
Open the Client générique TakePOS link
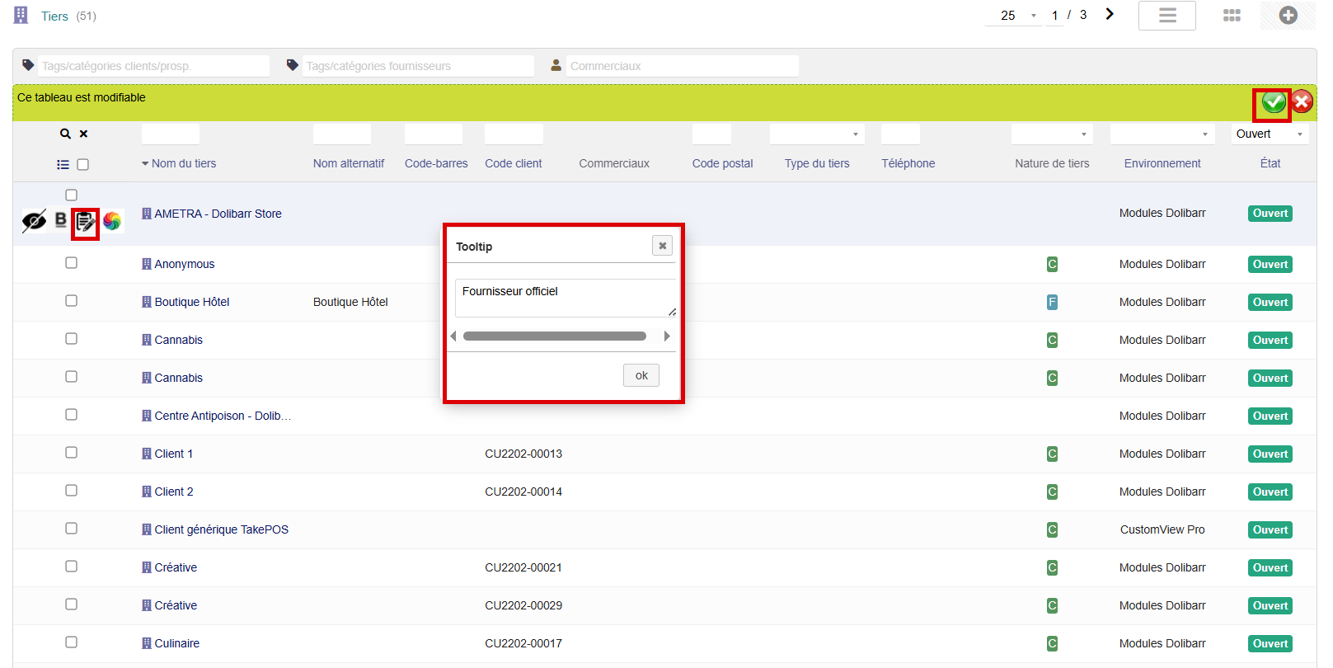click(x=221, y=529)
